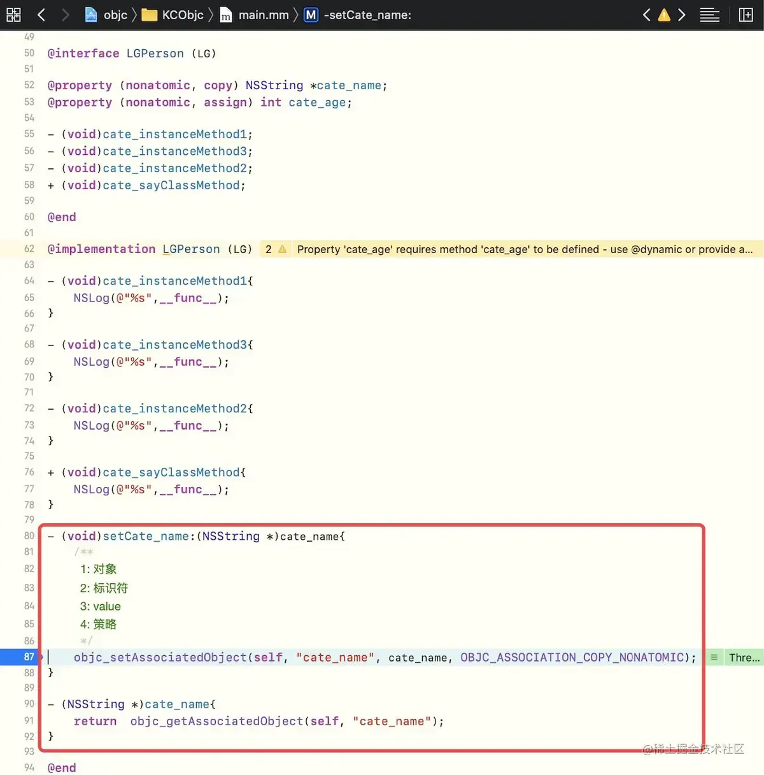Click the cate_instanceMethod1 declaration on line 55
The height and width of the screenshot is (775, 764).
tap(150, 134)
